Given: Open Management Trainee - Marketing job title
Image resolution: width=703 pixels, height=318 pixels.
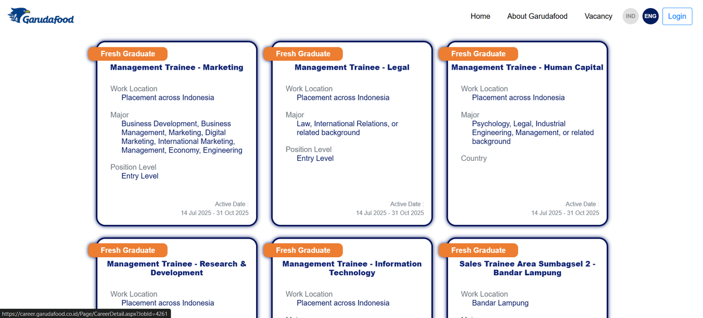Looking at the screenshot, I should pyautogui.click(x=176, y=67).
